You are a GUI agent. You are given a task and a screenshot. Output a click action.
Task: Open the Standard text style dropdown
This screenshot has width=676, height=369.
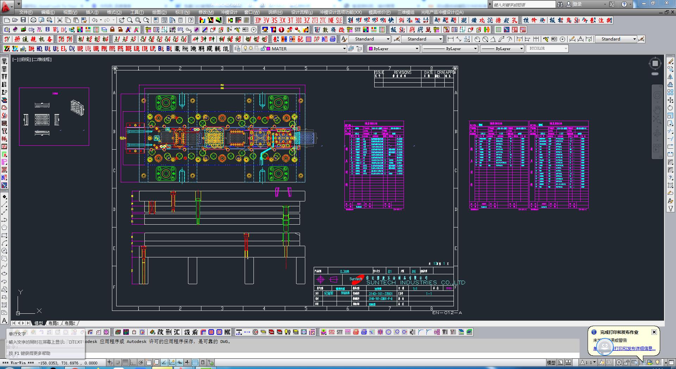click(388, 39)
